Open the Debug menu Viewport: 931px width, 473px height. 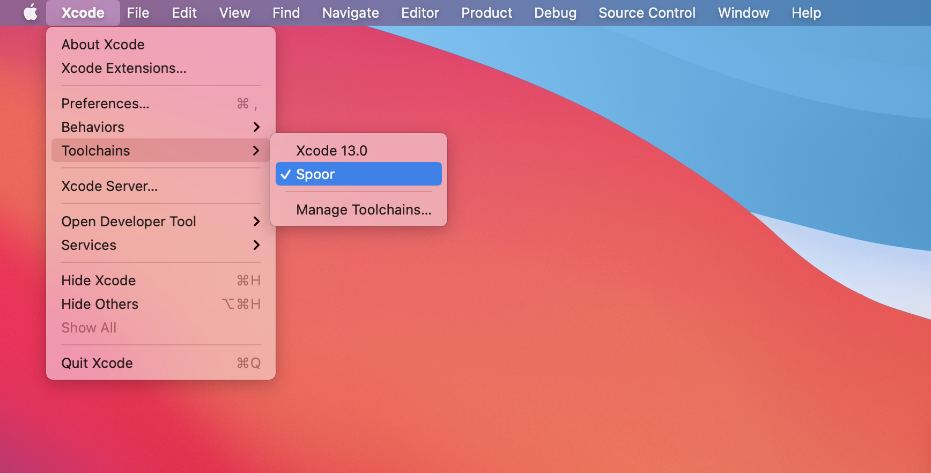pos(555,12)
